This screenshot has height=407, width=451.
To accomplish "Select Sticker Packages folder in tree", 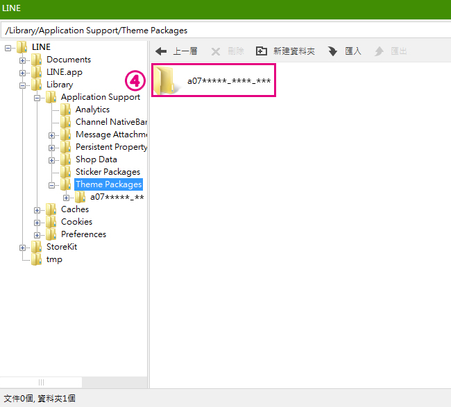I will click(x=108, y=172).
